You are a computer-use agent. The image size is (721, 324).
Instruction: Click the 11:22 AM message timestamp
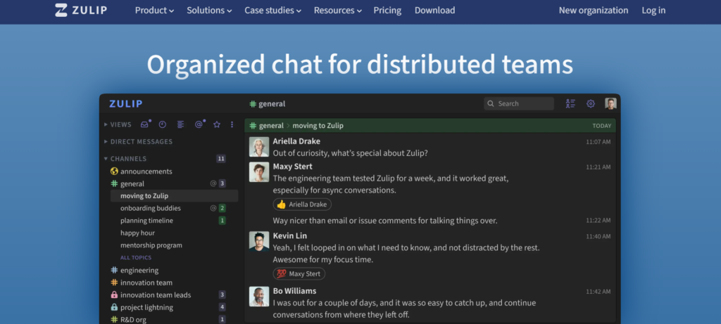[x=598, y=220]
